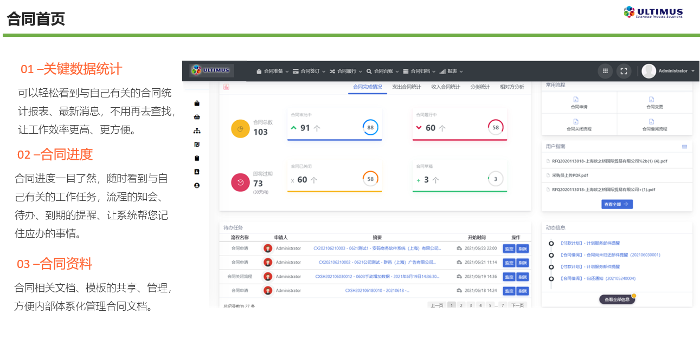700x346 pixels.
Task: Click the 查看全部 button in 用户指南
Action: pyautogui.click(x=617, y=204)
